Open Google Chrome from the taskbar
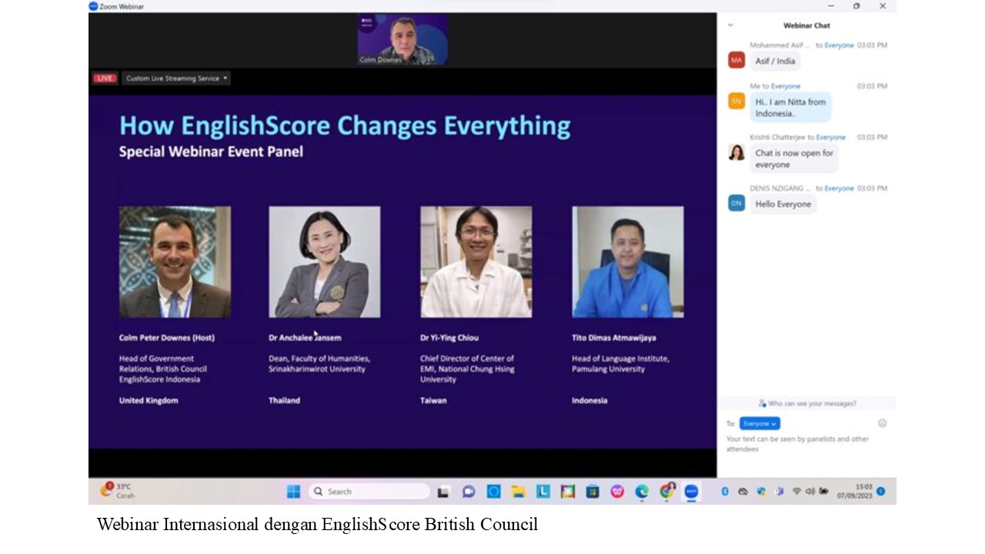Viewport: 985px width, 554px height. (666, 492)
